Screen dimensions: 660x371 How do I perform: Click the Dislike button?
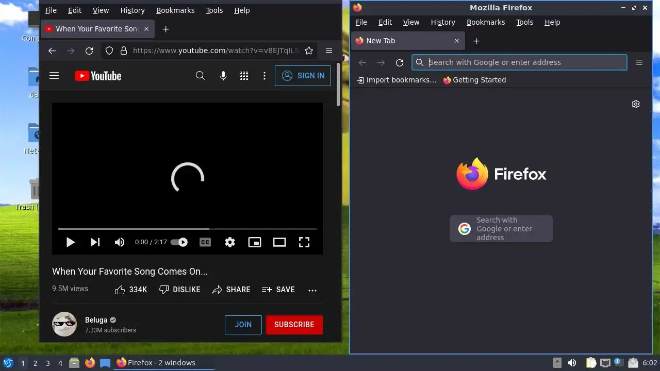click(179, 290)
